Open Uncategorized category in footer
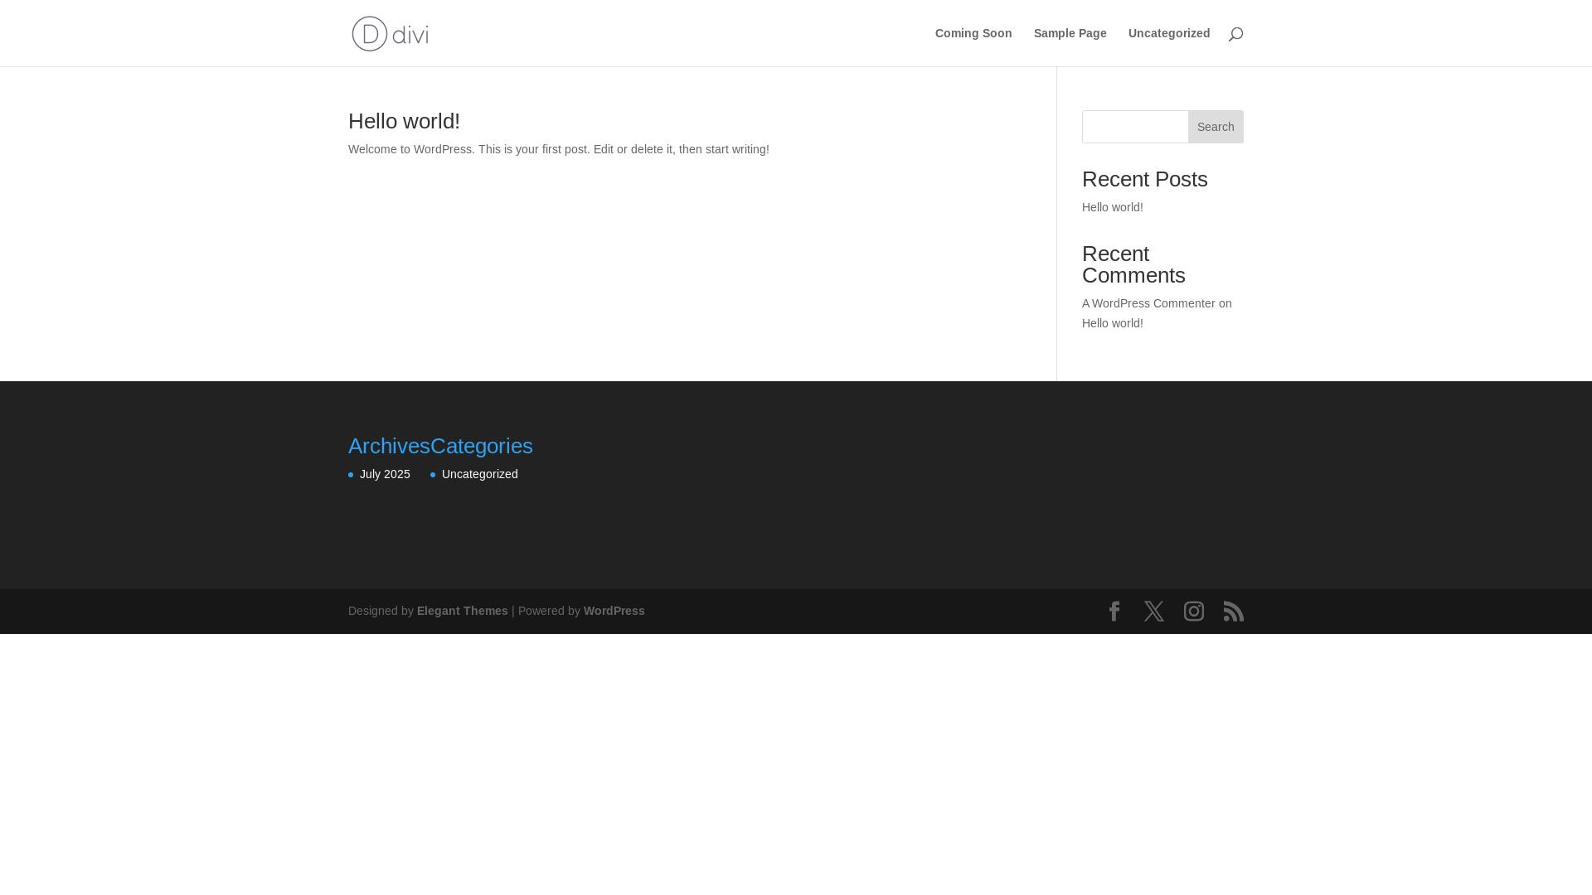The width and height of the screenshot is (1592, 895). (x=480, y=474)
